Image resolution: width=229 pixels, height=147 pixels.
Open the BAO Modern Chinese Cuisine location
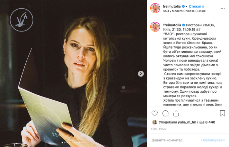tap(184, 11)
